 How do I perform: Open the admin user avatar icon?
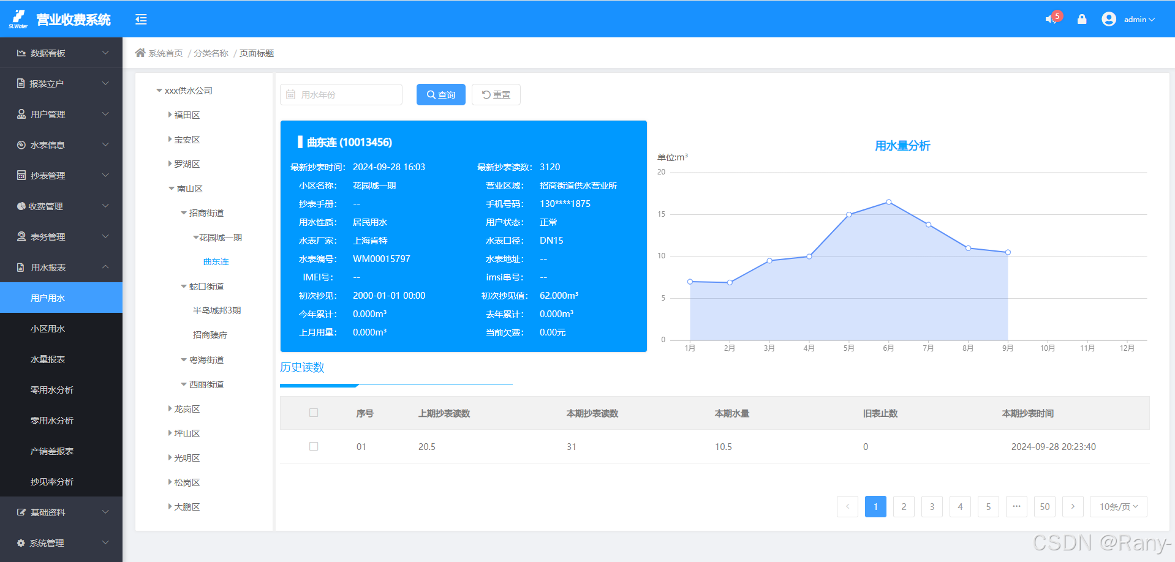tap(1109, 19)
